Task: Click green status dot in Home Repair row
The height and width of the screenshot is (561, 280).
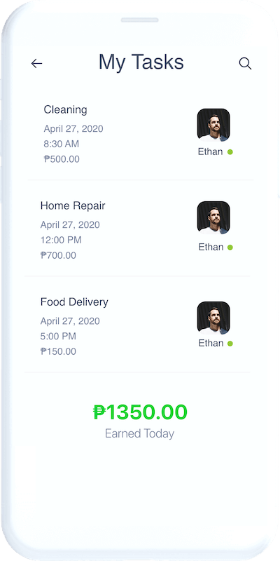Action: pos(230,248)
